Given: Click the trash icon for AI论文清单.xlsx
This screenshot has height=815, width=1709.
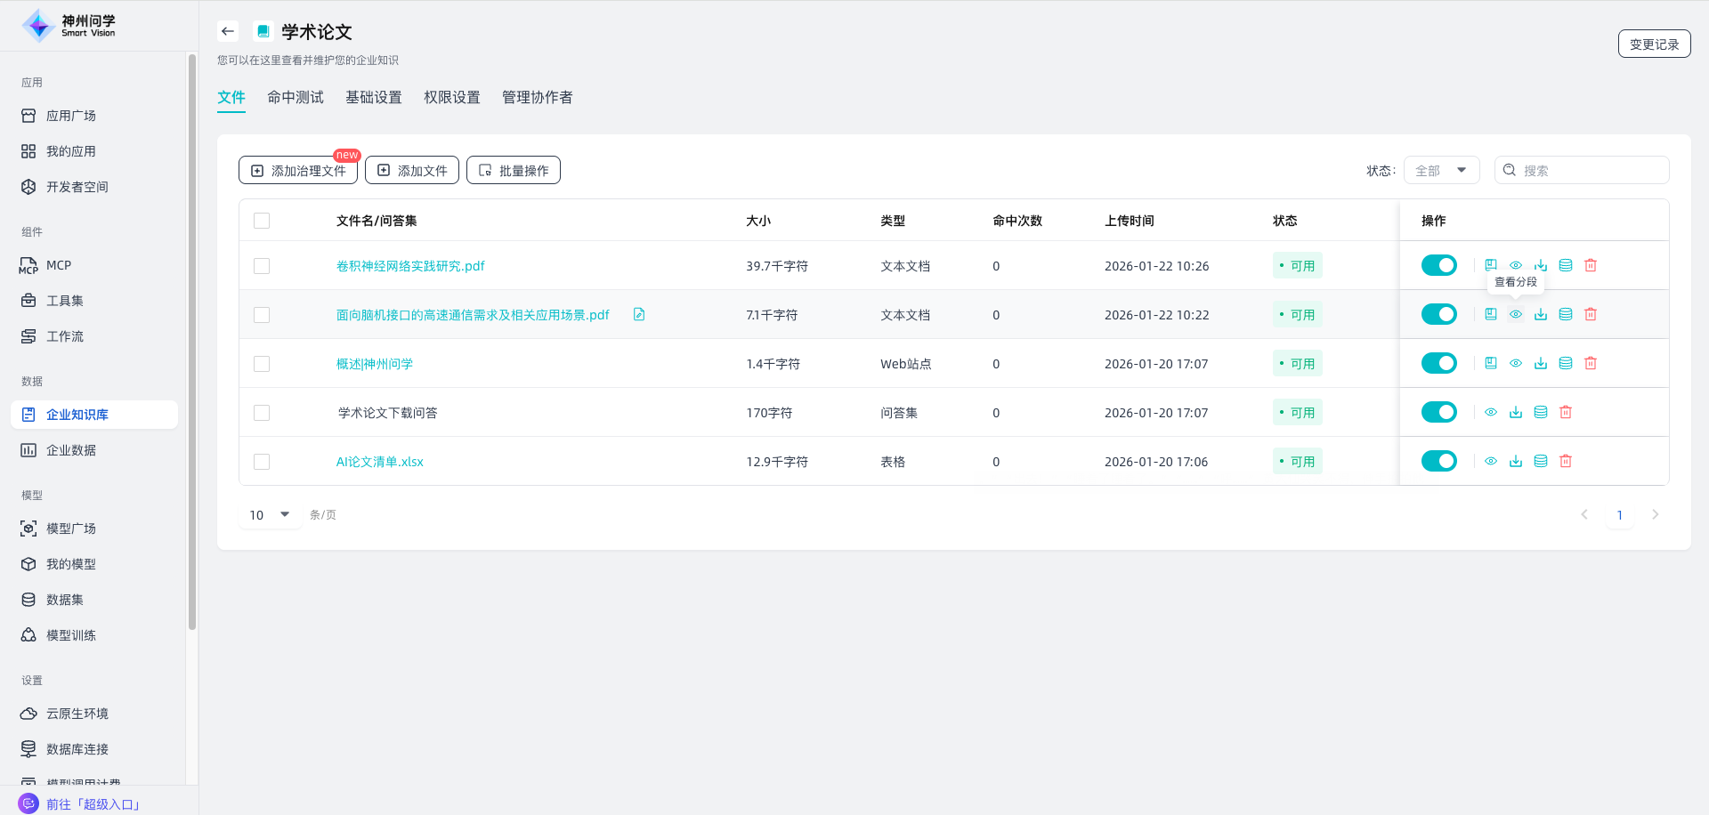Looking at the screenshot, I should click(1566, 461).
